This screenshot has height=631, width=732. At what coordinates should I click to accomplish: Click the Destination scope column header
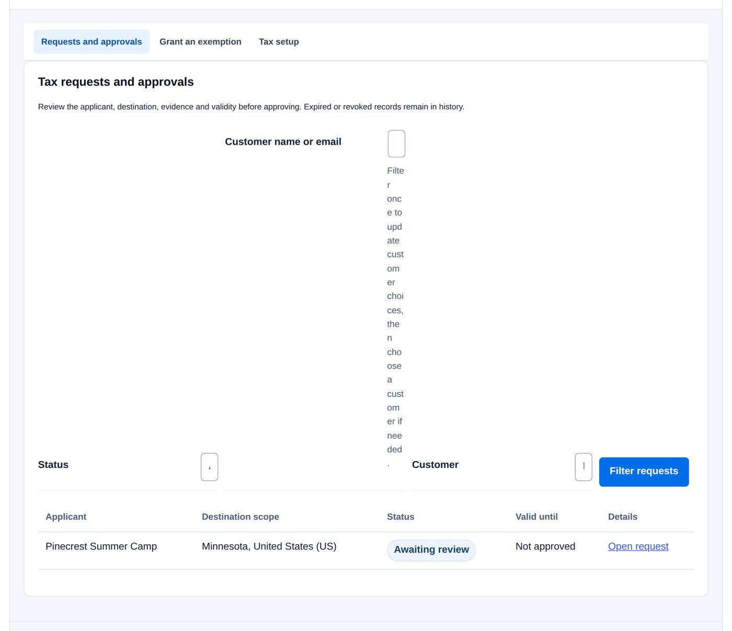[x=241, y=517]
